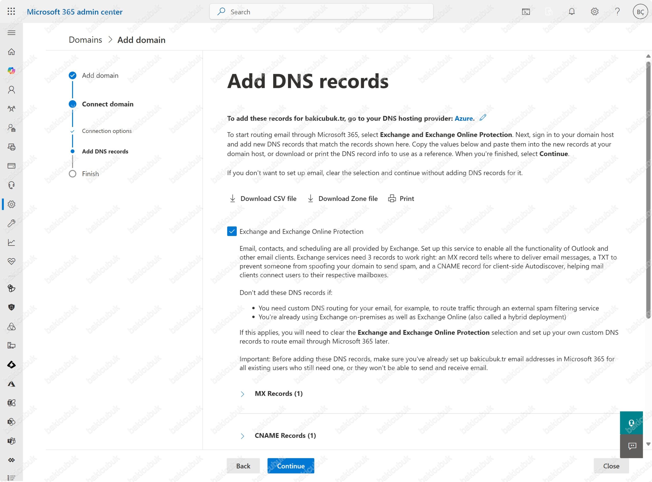The image size is (652, 482).
Task: Click into the Search input field
Action: [321, 12]
